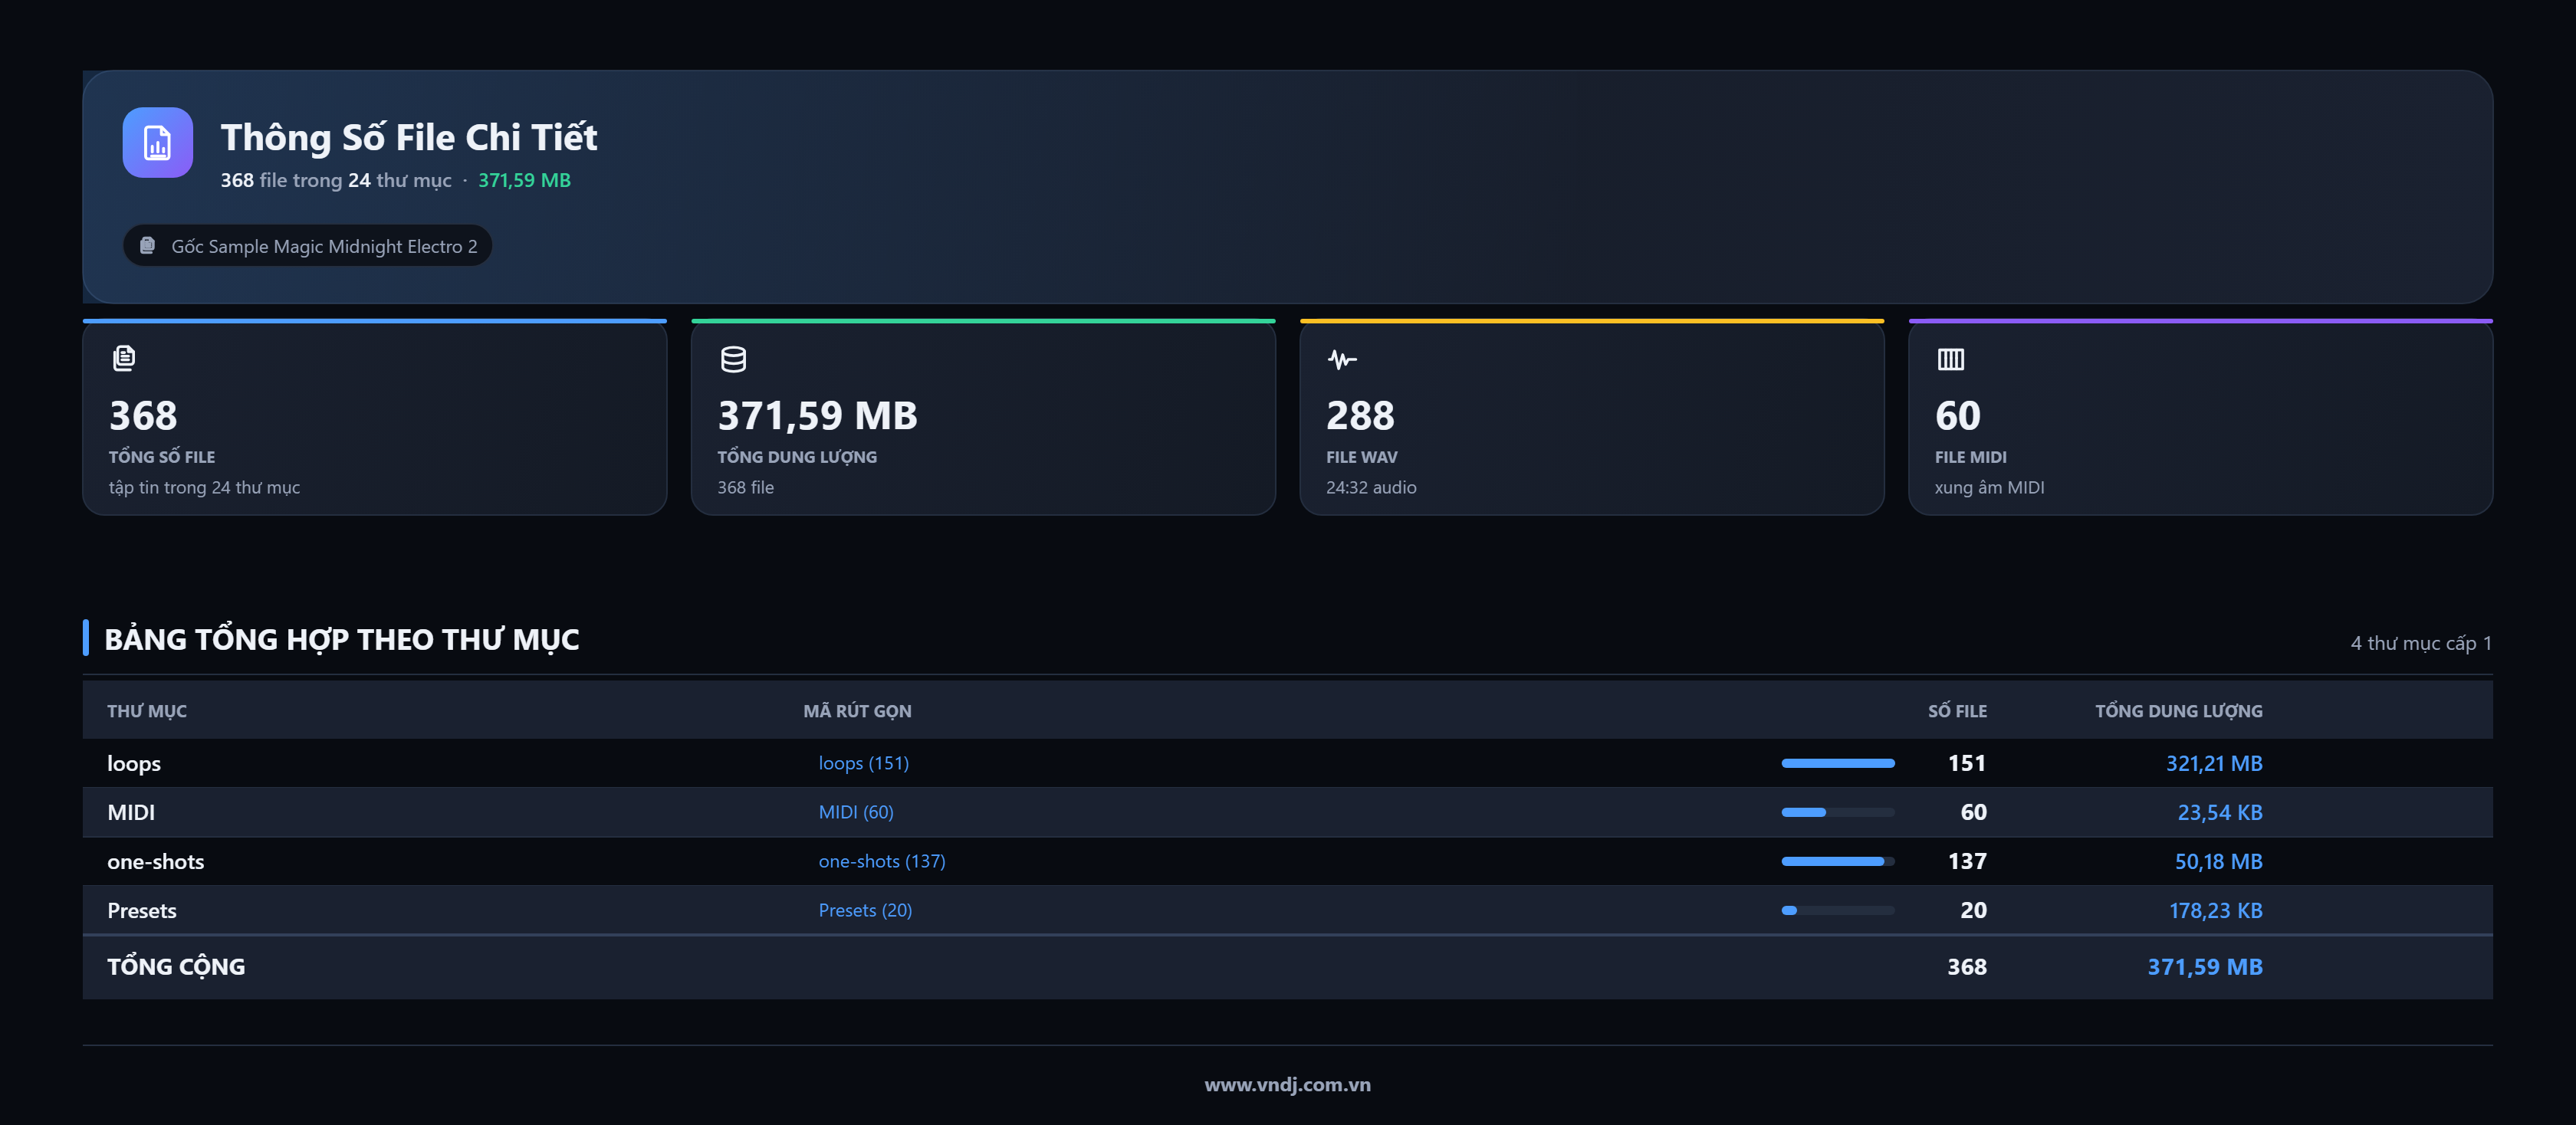2576x1125 pixels.
Task: Open the loops (151) link
Action: tap(863, 763)
